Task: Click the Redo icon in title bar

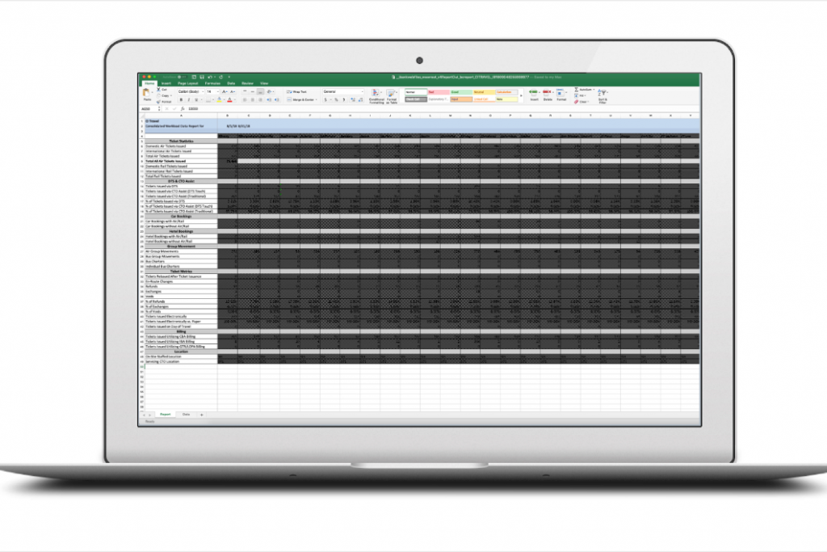Action: tap(221, 77)
